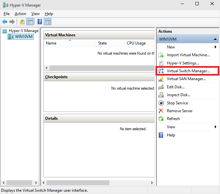Image resolution: width=220 pixels, height=194 pixels.
Task: Open the New item in Actions
Action: 171,47
